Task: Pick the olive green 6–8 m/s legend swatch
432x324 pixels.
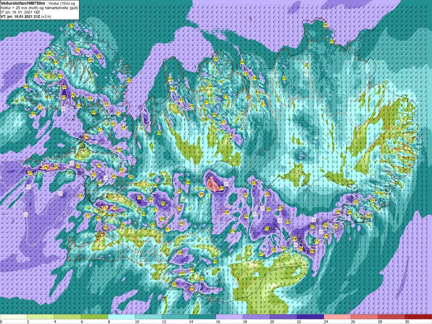Action: coord(94,317)
